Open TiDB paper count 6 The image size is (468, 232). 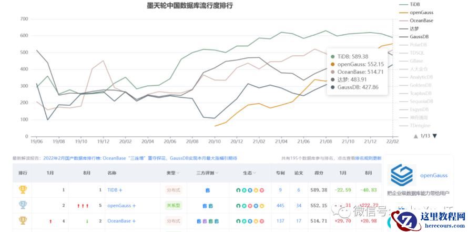tap(299, 190)
